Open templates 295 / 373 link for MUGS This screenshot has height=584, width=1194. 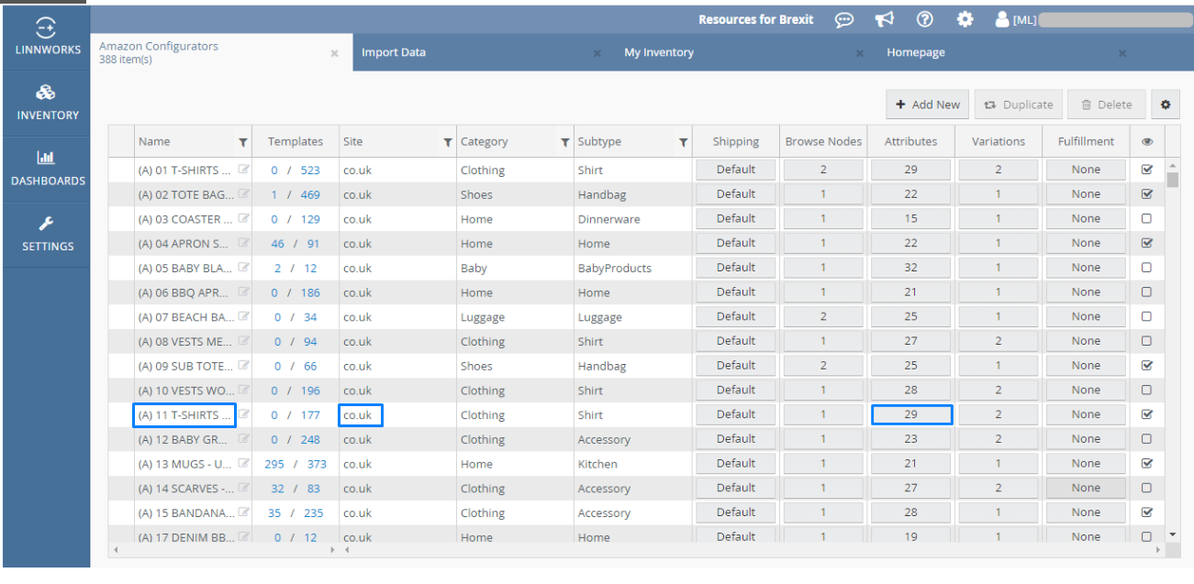point(296,464)
